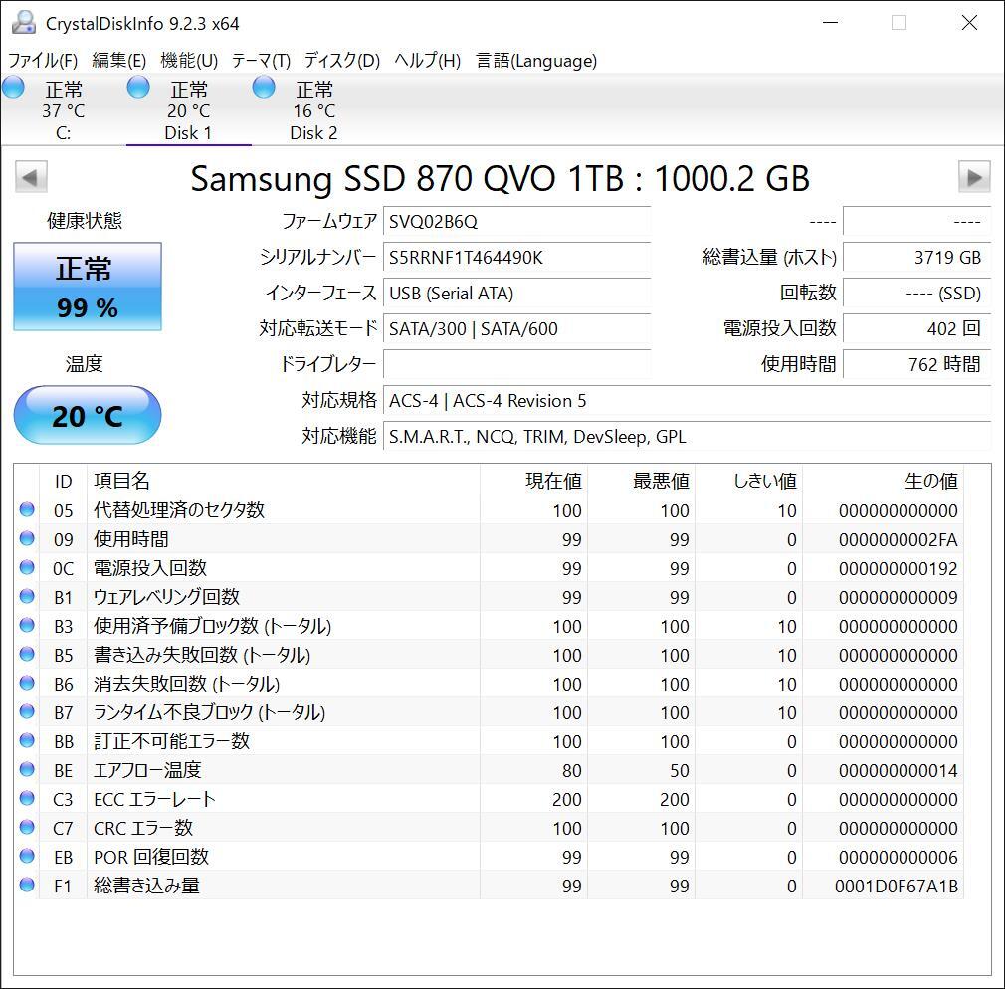
Task: Open the 言語(Language) menu
Action: [536, 61]
